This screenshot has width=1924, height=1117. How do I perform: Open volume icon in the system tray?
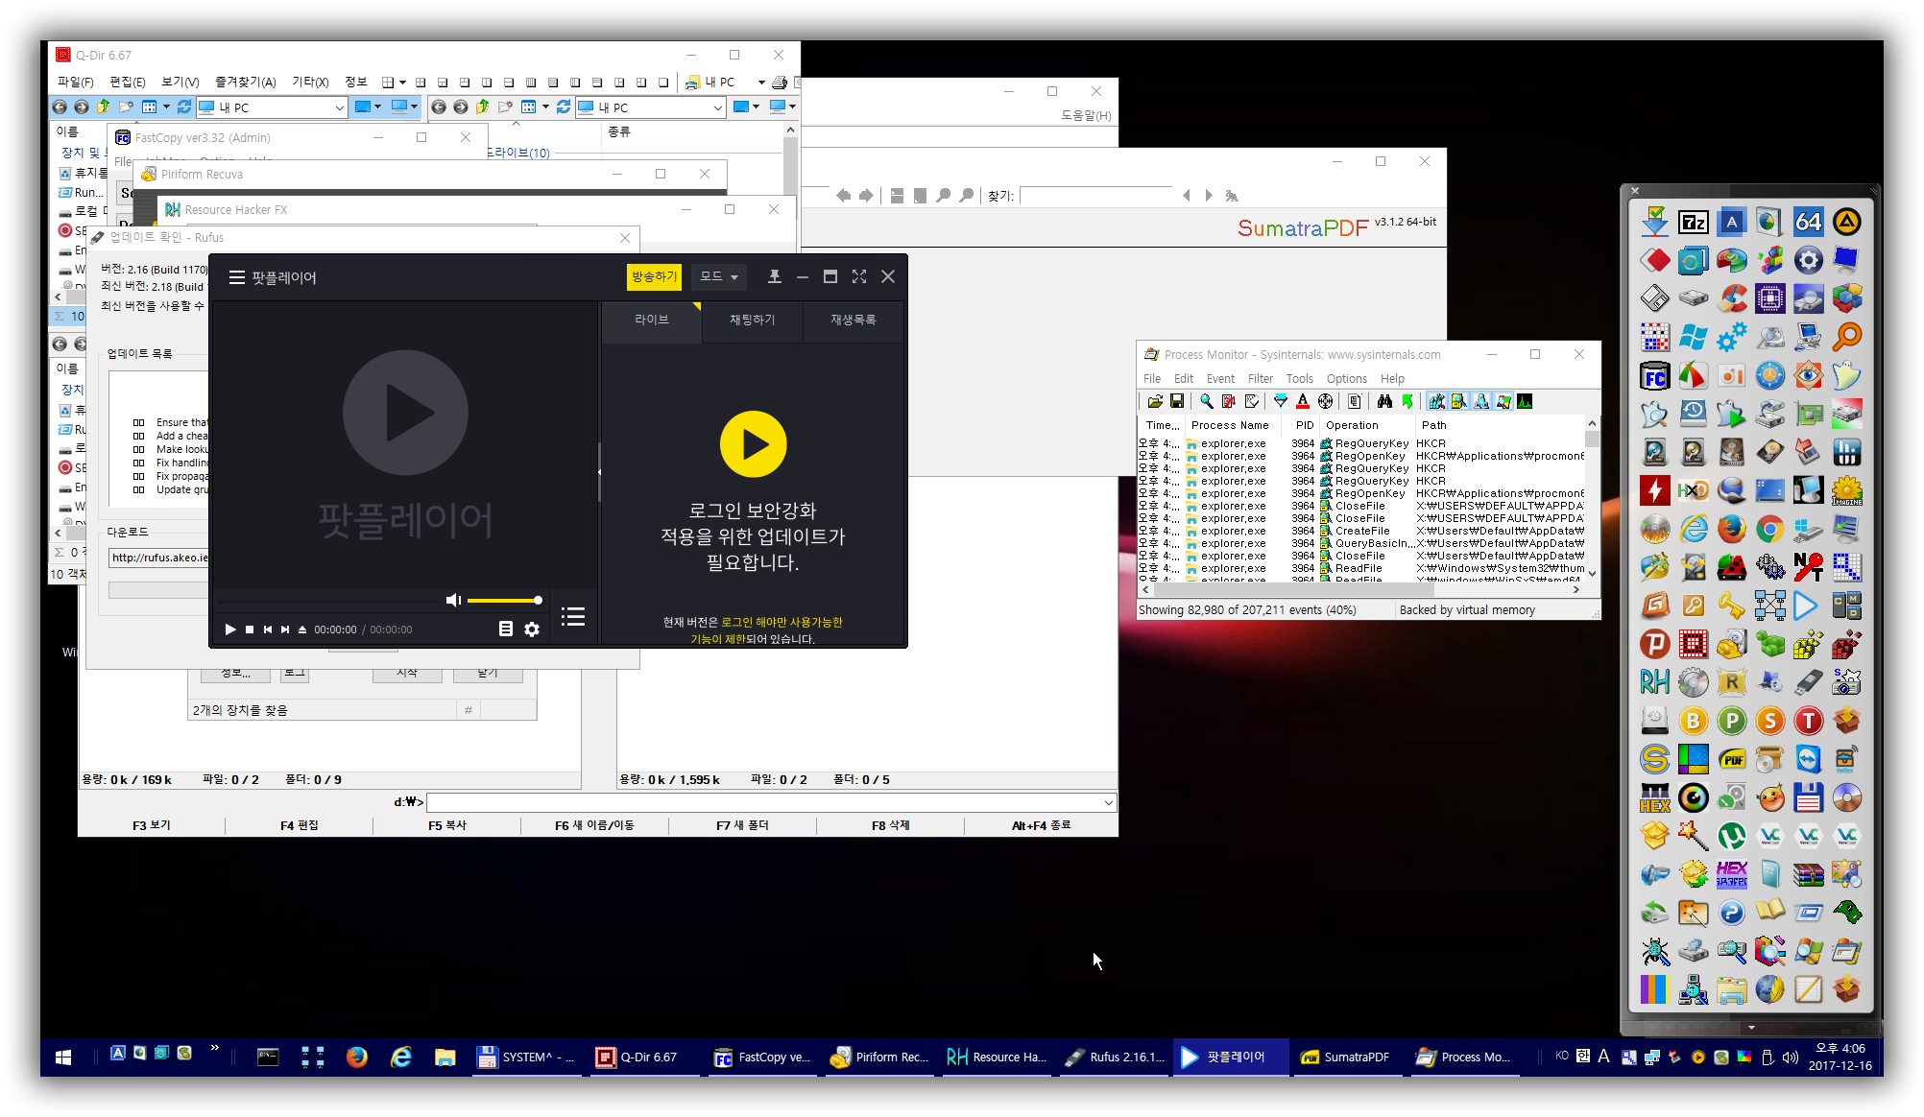coord(1790,1057)
